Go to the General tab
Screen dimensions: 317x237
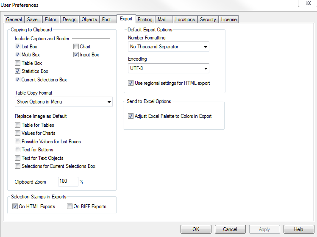pyautogui.click(x=14, y=20)
